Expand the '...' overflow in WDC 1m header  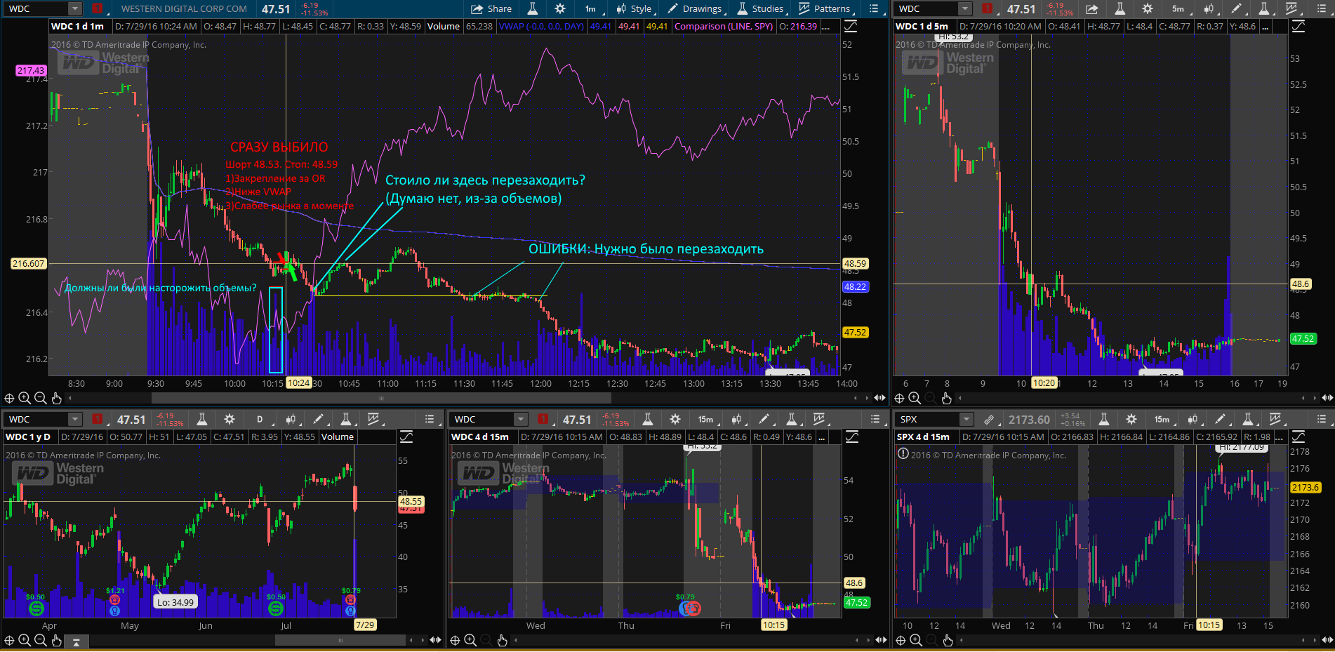(x=826, y=26)
